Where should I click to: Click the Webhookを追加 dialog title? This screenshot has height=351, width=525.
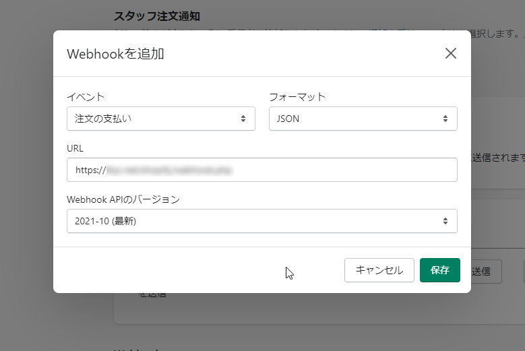click(x=115, y=54)
